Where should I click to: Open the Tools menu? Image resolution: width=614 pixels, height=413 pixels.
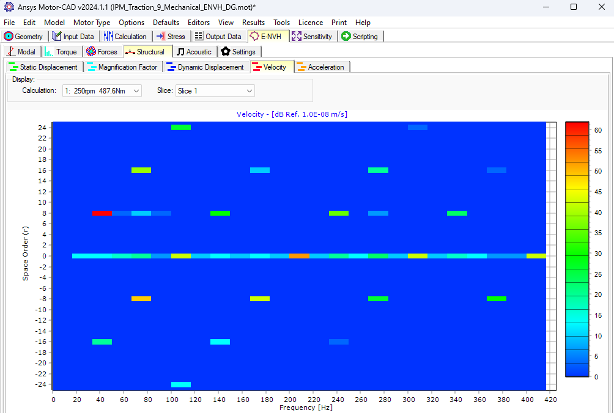[x=281, y=22]
